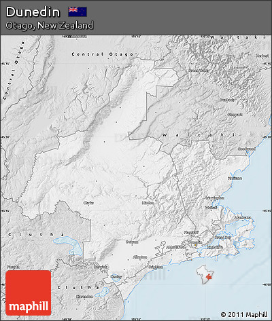This screenshot has width=272, height=321.
Task: Click the 'Forsyth' label above the logo
Action: click(x=13, y=267)
